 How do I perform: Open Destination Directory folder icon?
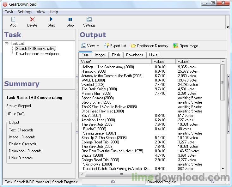[133, 46]
